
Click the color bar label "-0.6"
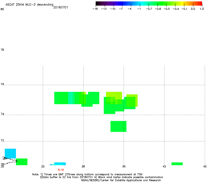(x=158, y=9)
